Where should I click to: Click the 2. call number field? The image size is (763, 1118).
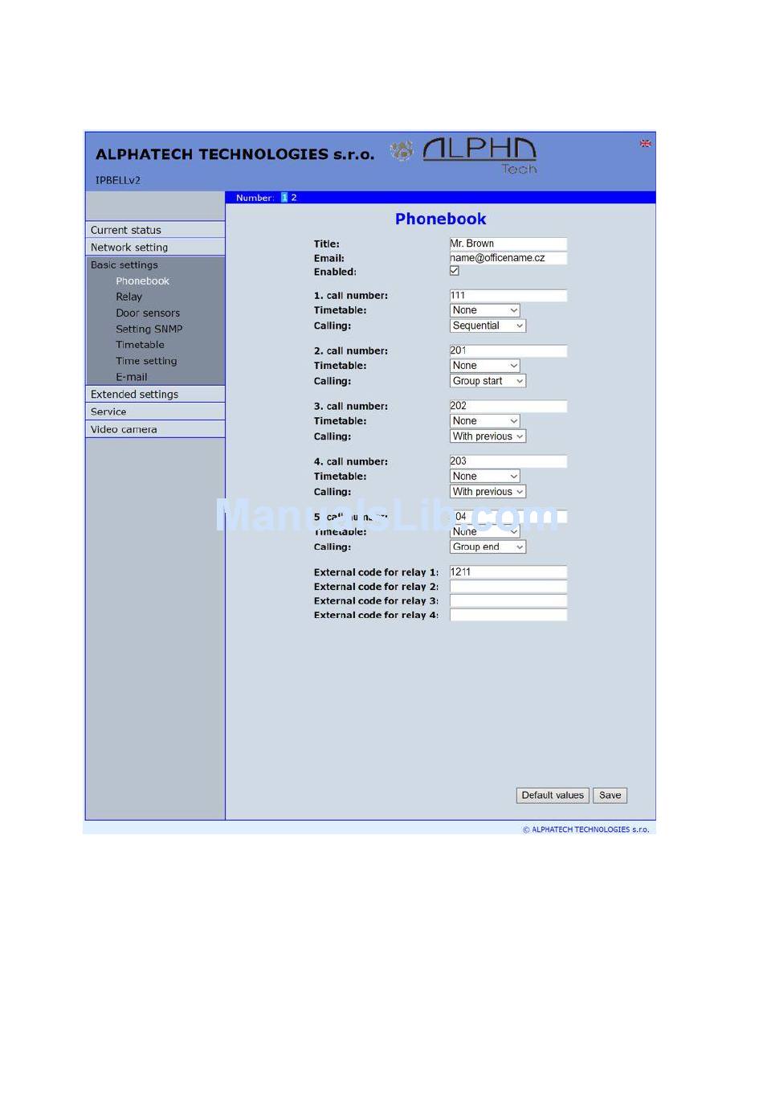pos(508,351)
